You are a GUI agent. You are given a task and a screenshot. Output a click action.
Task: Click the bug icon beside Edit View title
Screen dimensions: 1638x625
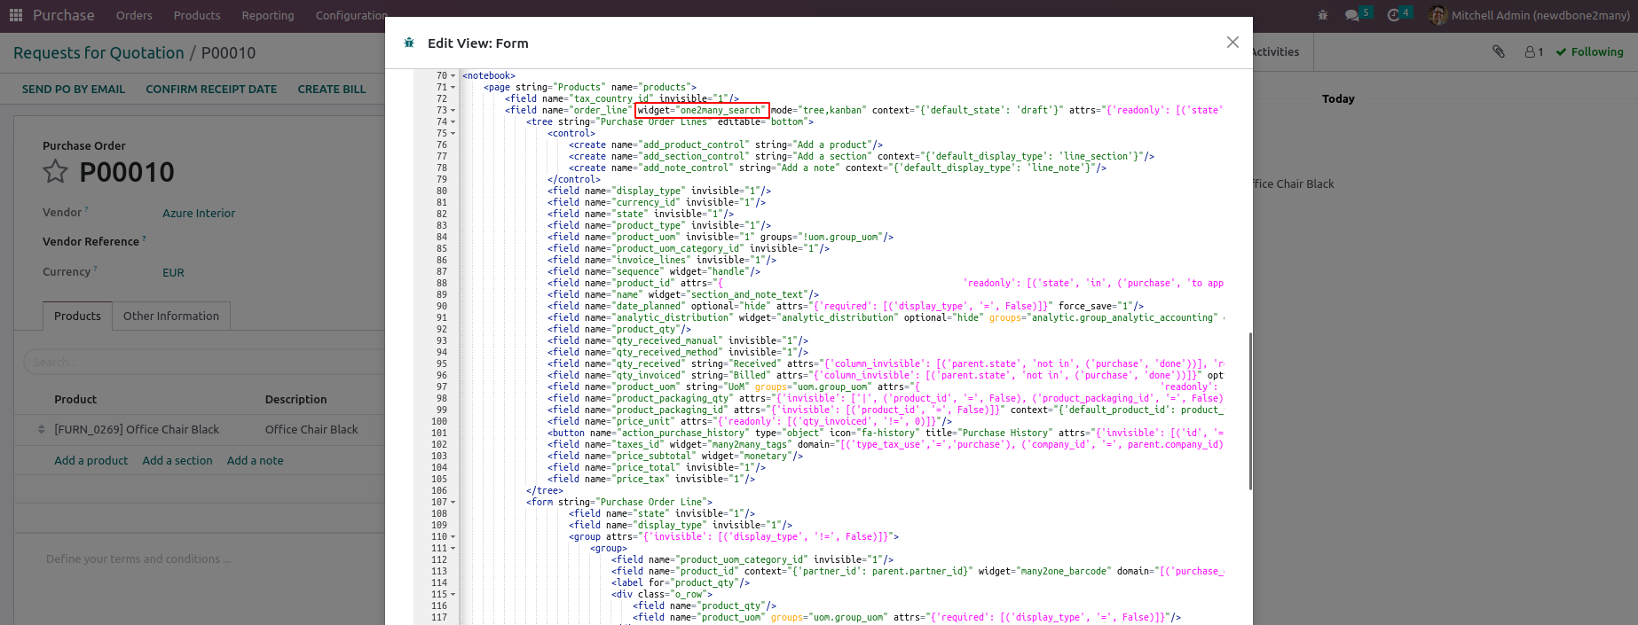coord(409,43)
